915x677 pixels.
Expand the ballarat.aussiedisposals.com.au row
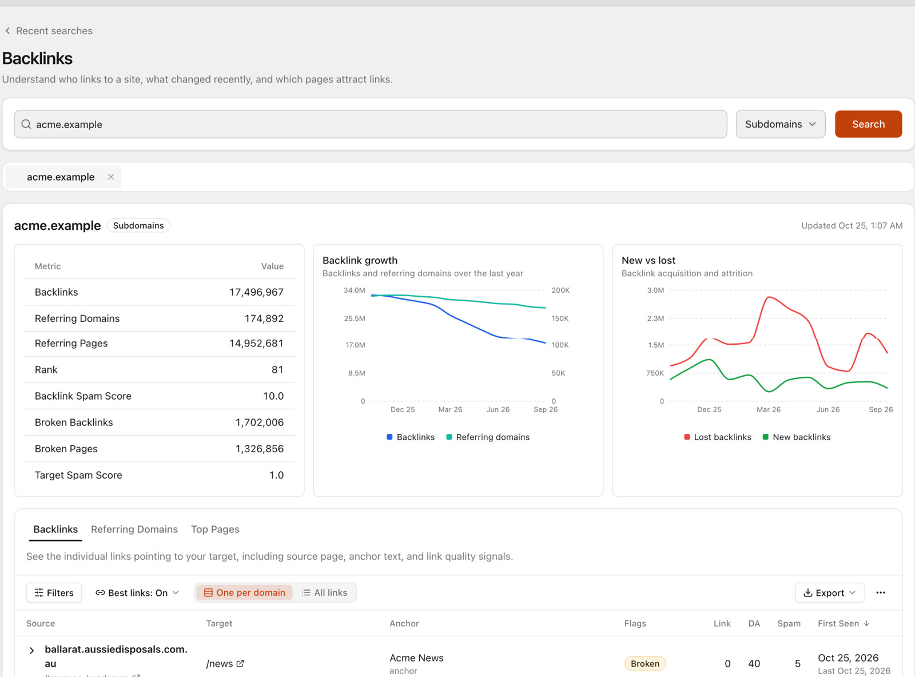point(32,651)
